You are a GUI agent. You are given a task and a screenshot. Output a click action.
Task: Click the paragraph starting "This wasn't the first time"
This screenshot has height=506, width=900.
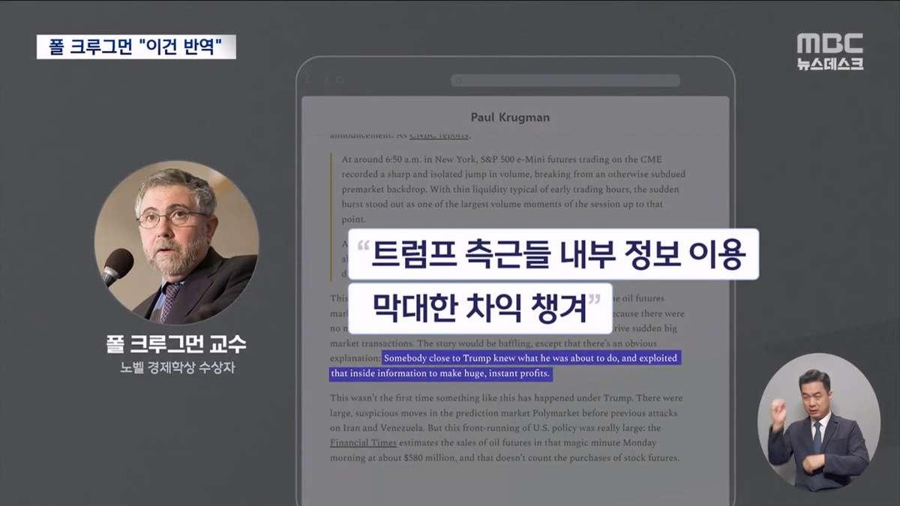pos(507,427)
